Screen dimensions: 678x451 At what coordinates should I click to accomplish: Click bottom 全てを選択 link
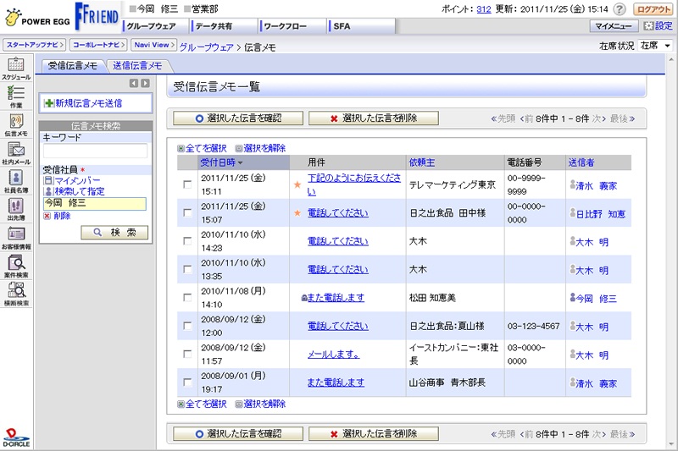point(206,404)
